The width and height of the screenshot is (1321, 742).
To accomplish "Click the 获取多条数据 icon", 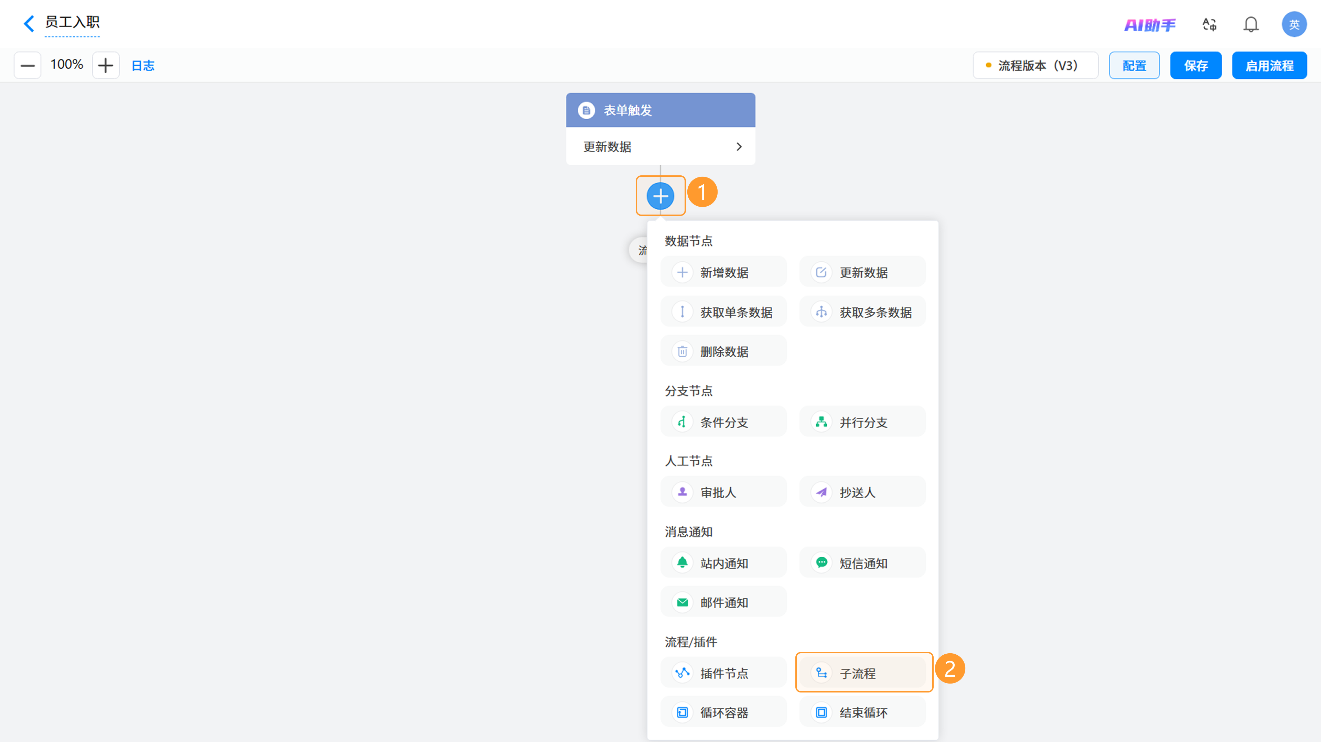I will 821,312.
